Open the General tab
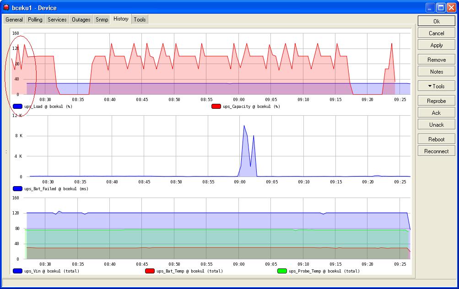Screen dimensions: 459x289 14,20
